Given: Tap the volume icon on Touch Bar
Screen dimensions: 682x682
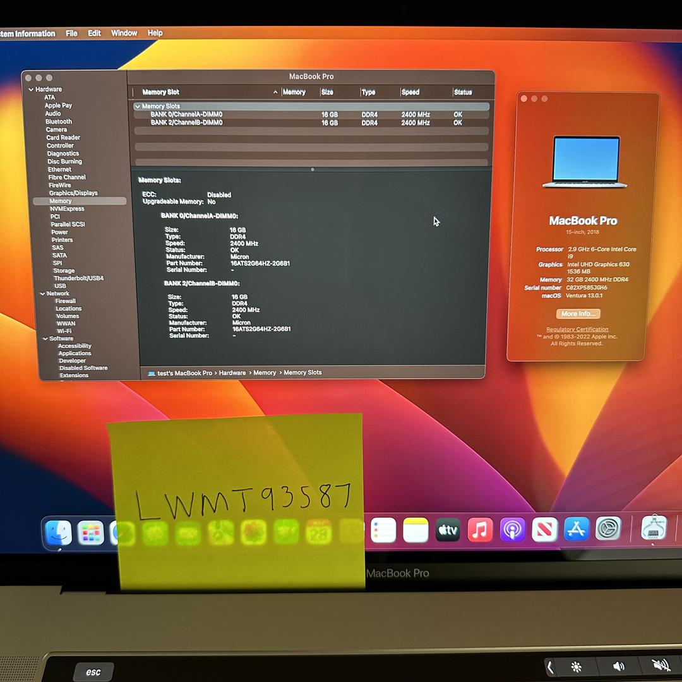Looking at the screenshot, I should click(x=618, y=666).
